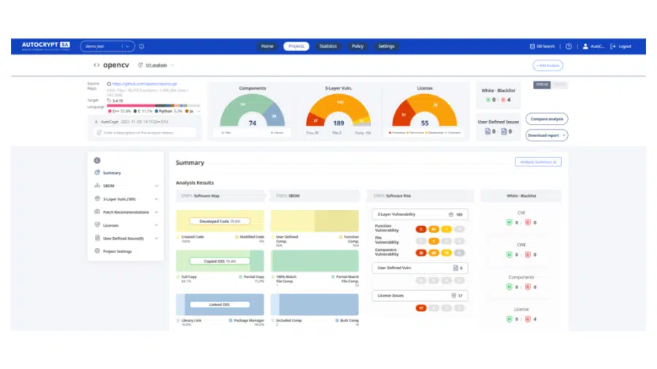
Task: Open the demo_test project dropdown
Action: [107, 46]
